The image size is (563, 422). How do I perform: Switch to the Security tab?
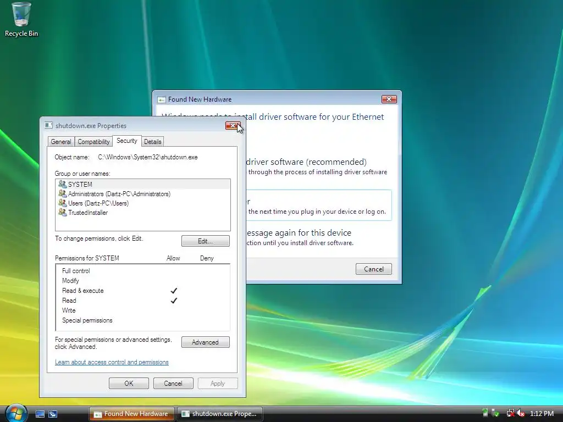click(127, 141)
